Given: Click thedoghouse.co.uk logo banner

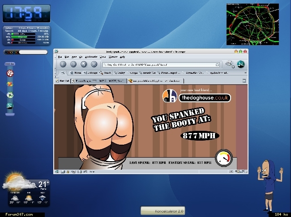Looking at the screenshot, I should pyautogui.click(x=205, y=98).
